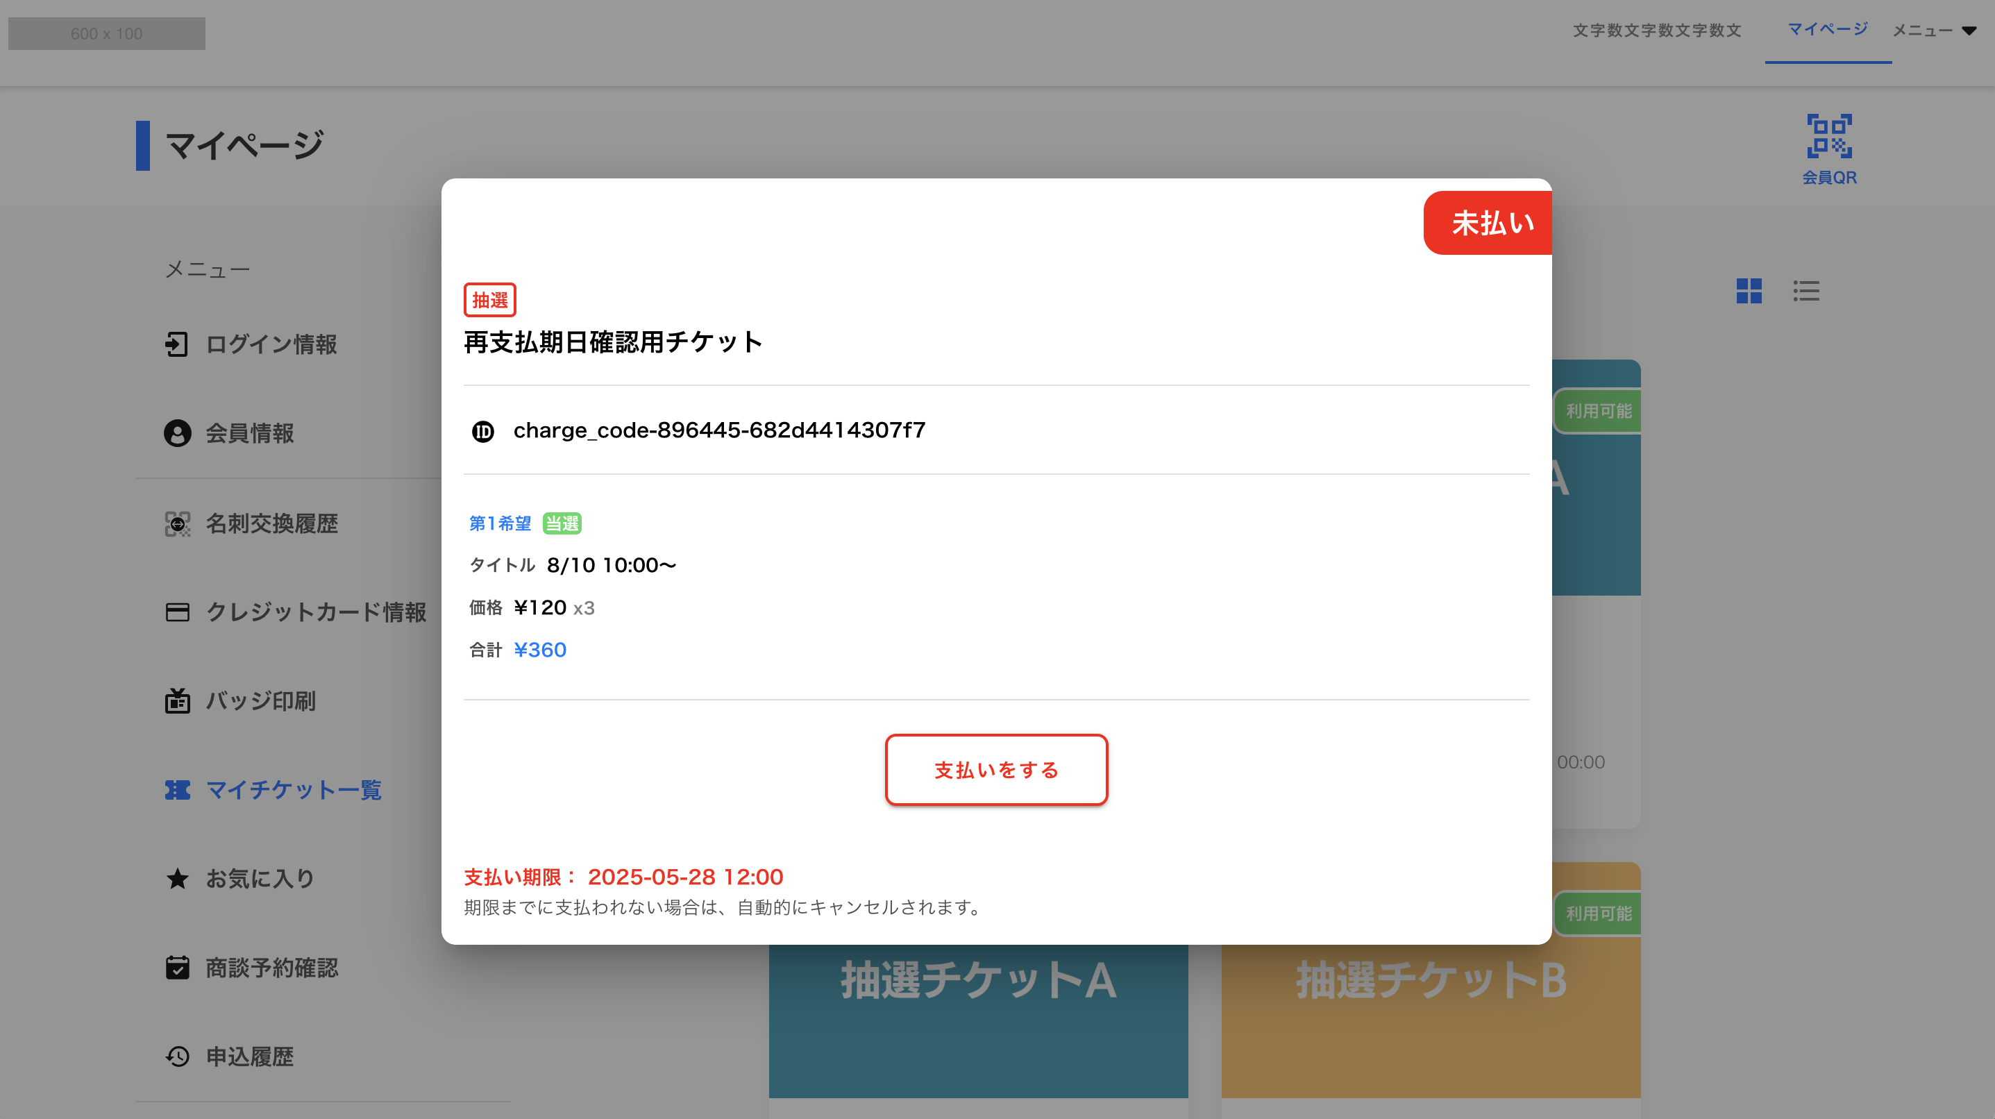Click the credit card icon
The height and width of the screenshot is (1119, 1995).
pyautogui.click(x=177, y=612)
